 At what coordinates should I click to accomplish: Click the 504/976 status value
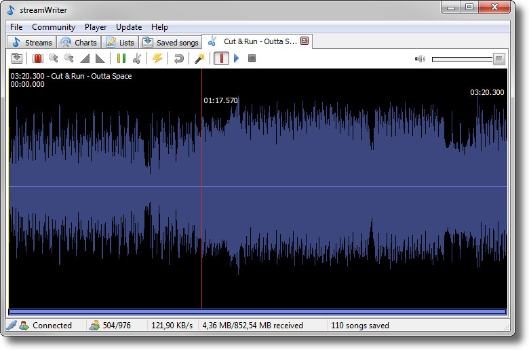coord(117,326)
